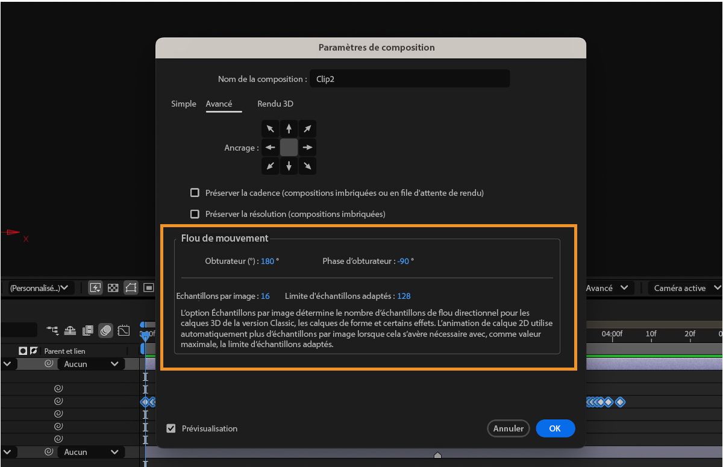The image size is (723, 467).
Task: Open the (Personnalisé...) resolution dropdown
Action: [x=38, y=287]
